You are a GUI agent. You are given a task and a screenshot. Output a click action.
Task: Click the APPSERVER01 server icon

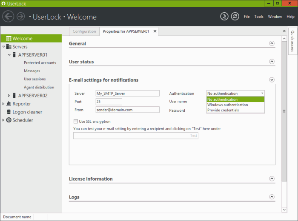14,55
